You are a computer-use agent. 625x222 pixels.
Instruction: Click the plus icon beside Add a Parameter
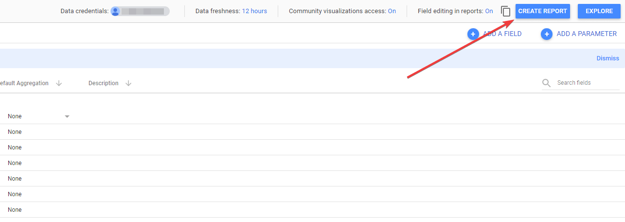546,34
